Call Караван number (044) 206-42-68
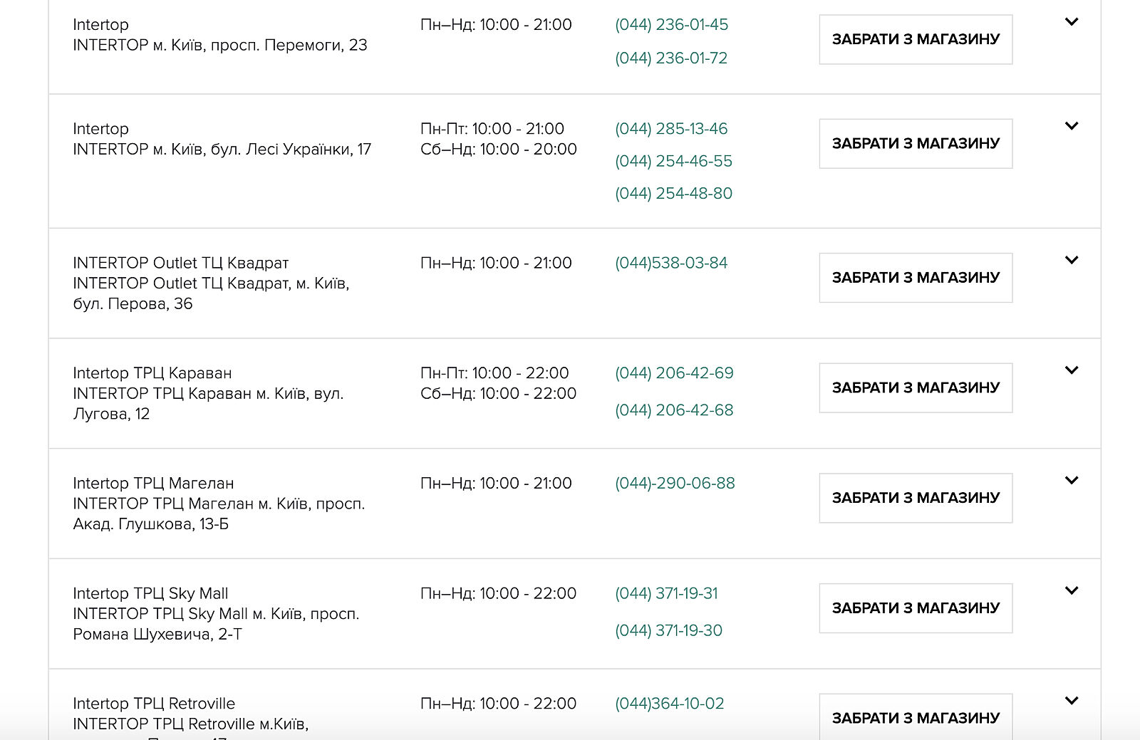1140x740 pixels. tap(674, 410)
